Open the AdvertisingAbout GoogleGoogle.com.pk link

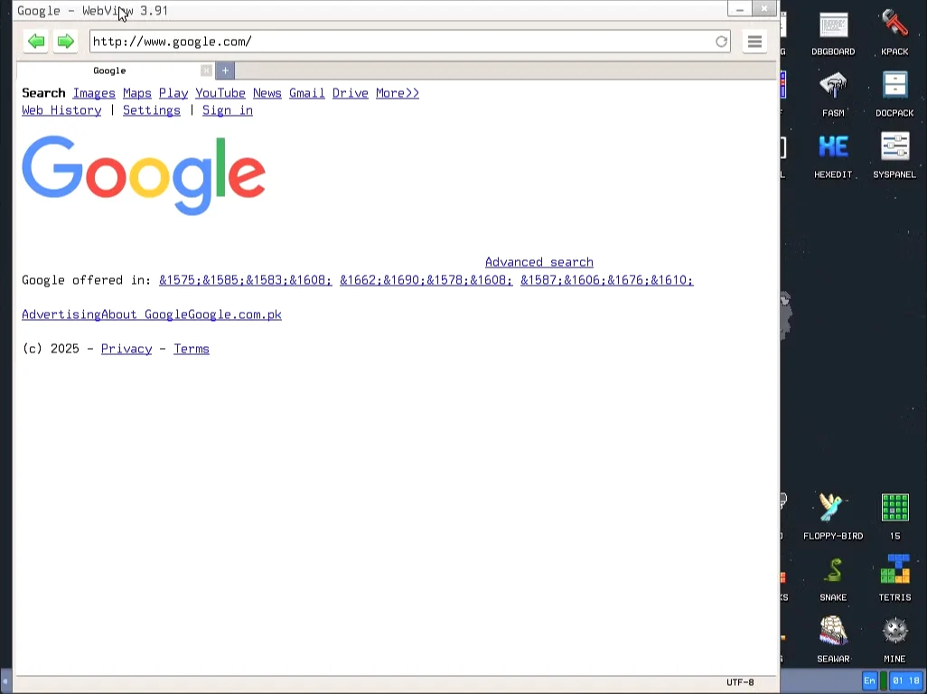(152, 314)
